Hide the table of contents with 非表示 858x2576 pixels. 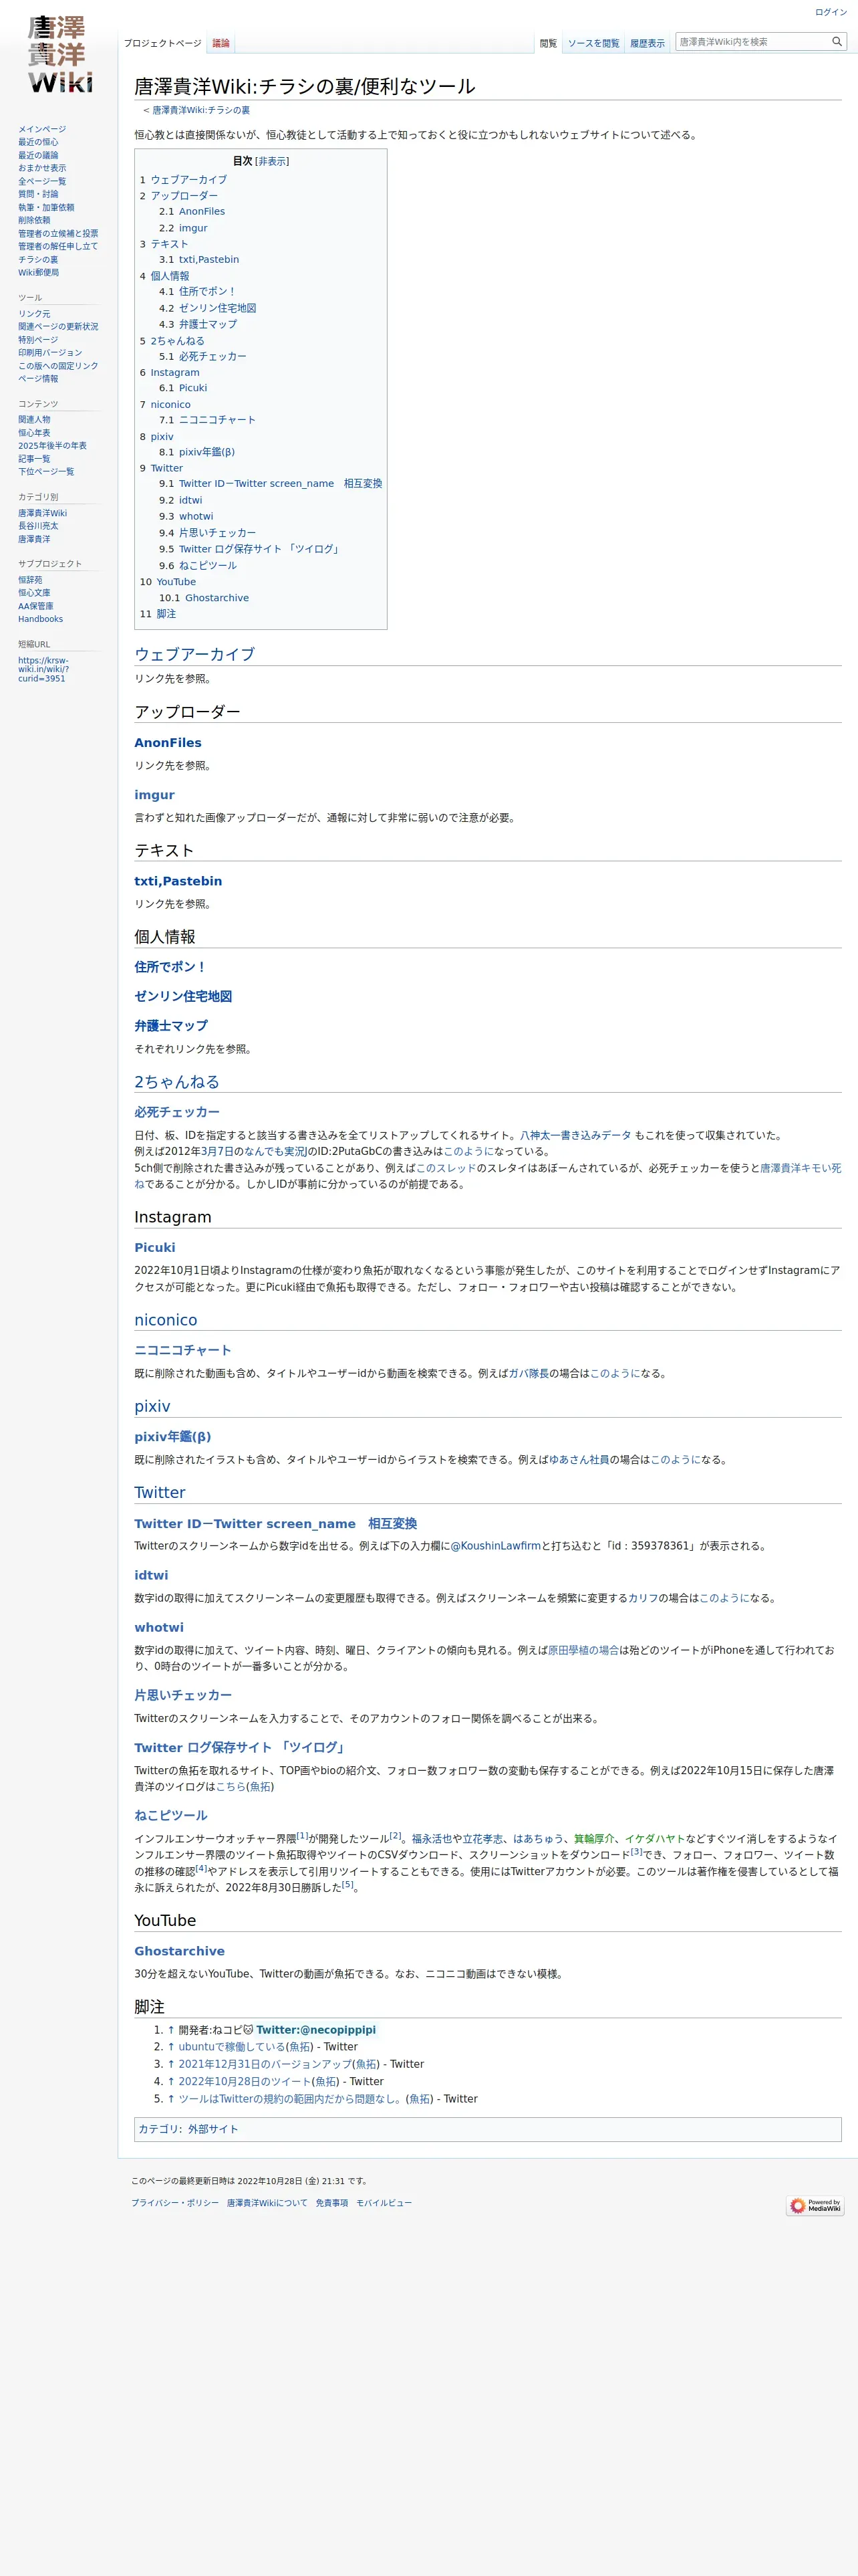[272, 161]
